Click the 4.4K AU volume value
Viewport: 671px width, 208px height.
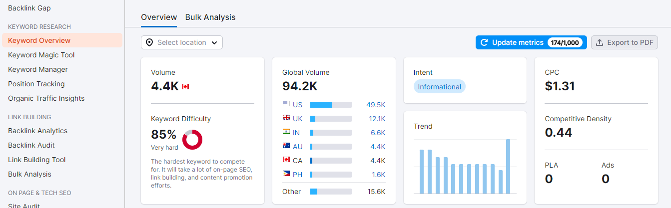[x=378, y=147]
